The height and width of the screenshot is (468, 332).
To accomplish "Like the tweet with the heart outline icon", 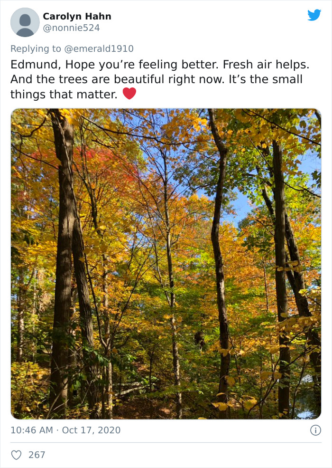I will click(x=16, y=455).
